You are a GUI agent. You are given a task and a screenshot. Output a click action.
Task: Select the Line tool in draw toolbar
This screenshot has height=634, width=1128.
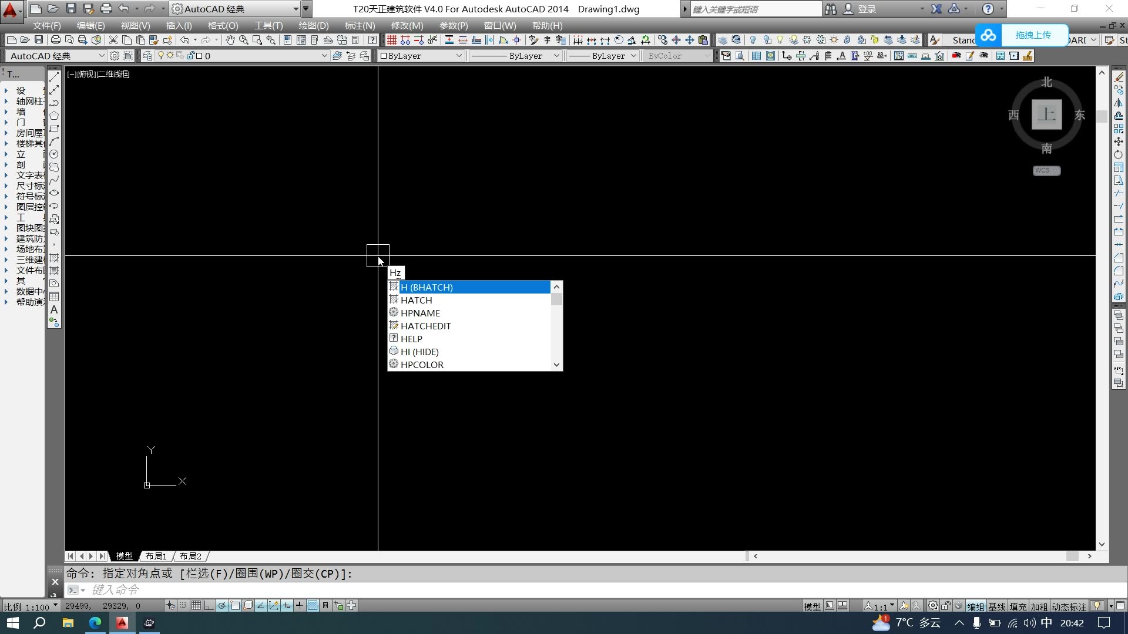click(x=54, y=77)
